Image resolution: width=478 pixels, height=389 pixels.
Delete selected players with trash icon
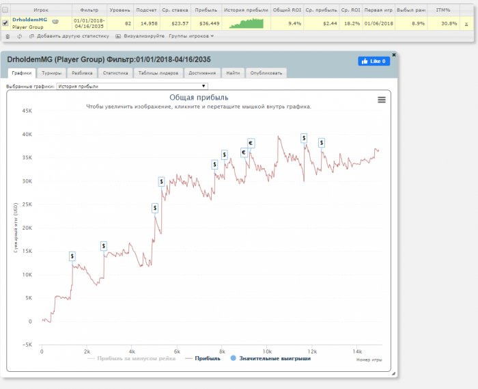point(8,36)
